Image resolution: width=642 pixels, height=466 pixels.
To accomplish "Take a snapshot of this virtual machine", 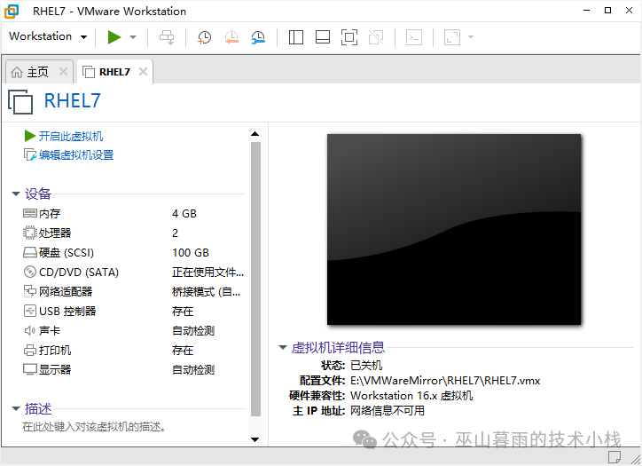I will 204,37.
